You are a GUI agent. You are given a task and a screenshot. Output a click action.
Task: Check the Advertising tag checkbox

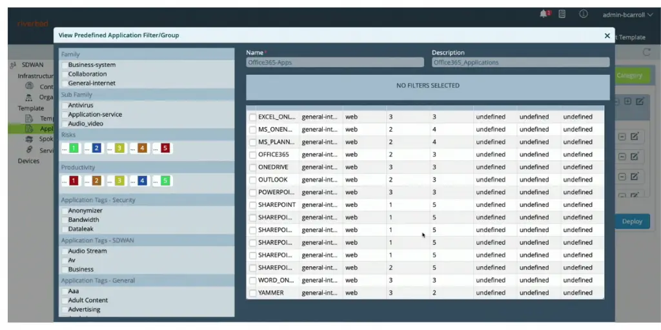64,310
